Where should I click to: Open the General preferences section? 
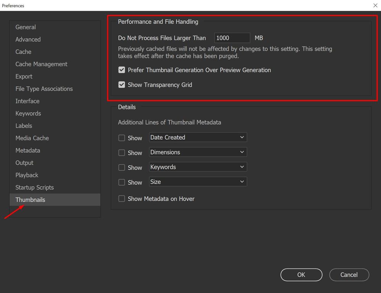pyautogui.click(x=26, y=27)
